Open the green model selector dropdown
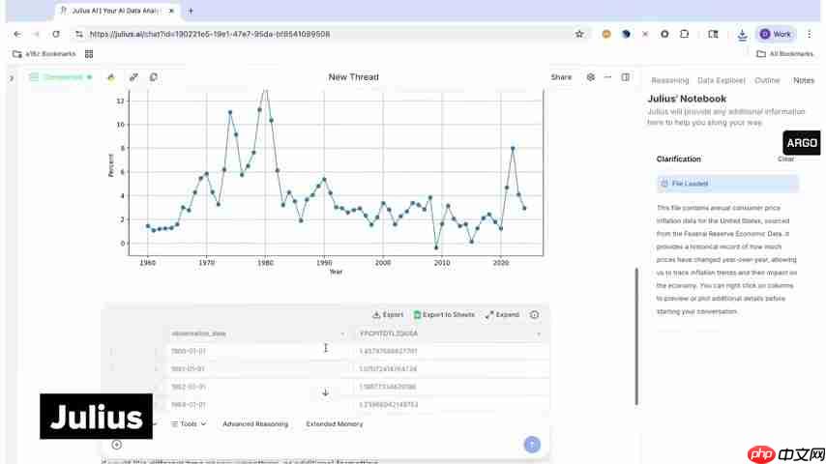Screen dimensions: 826x464 [61, 77]
